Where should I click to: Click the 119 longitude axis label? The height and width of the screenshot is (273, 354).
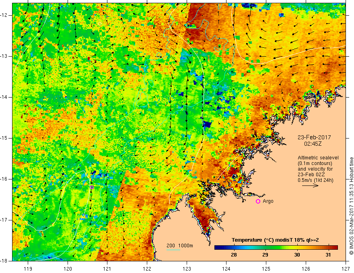point(28,269)
